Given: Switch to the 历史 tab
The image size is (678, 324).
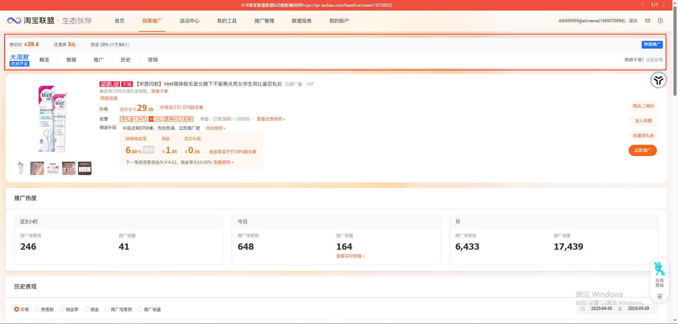Looking at the screenshot, I should click(x=125, y=60).
